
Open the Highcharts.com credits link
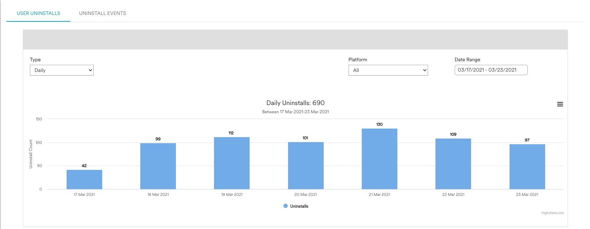tap(553, 213)
